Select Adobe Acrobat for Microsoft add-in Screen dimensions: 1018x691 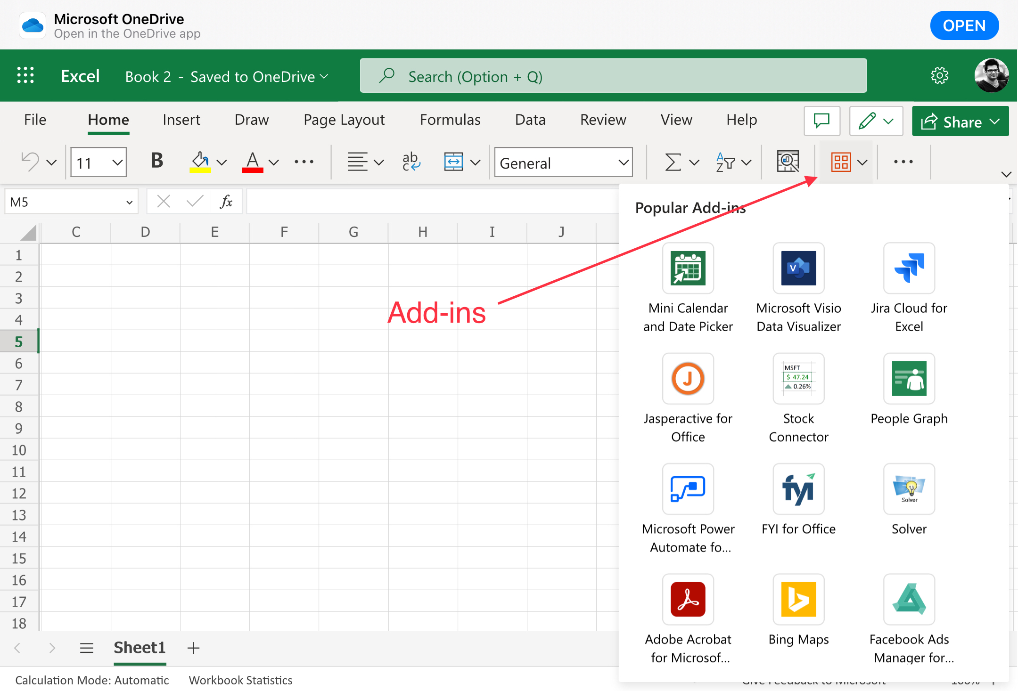click(x=688, y=619)
